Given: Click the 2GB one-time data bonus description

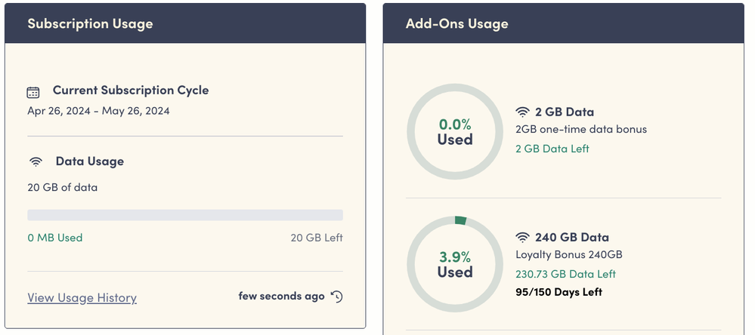Looking at the screenshot, I should (x=580, y=129).
